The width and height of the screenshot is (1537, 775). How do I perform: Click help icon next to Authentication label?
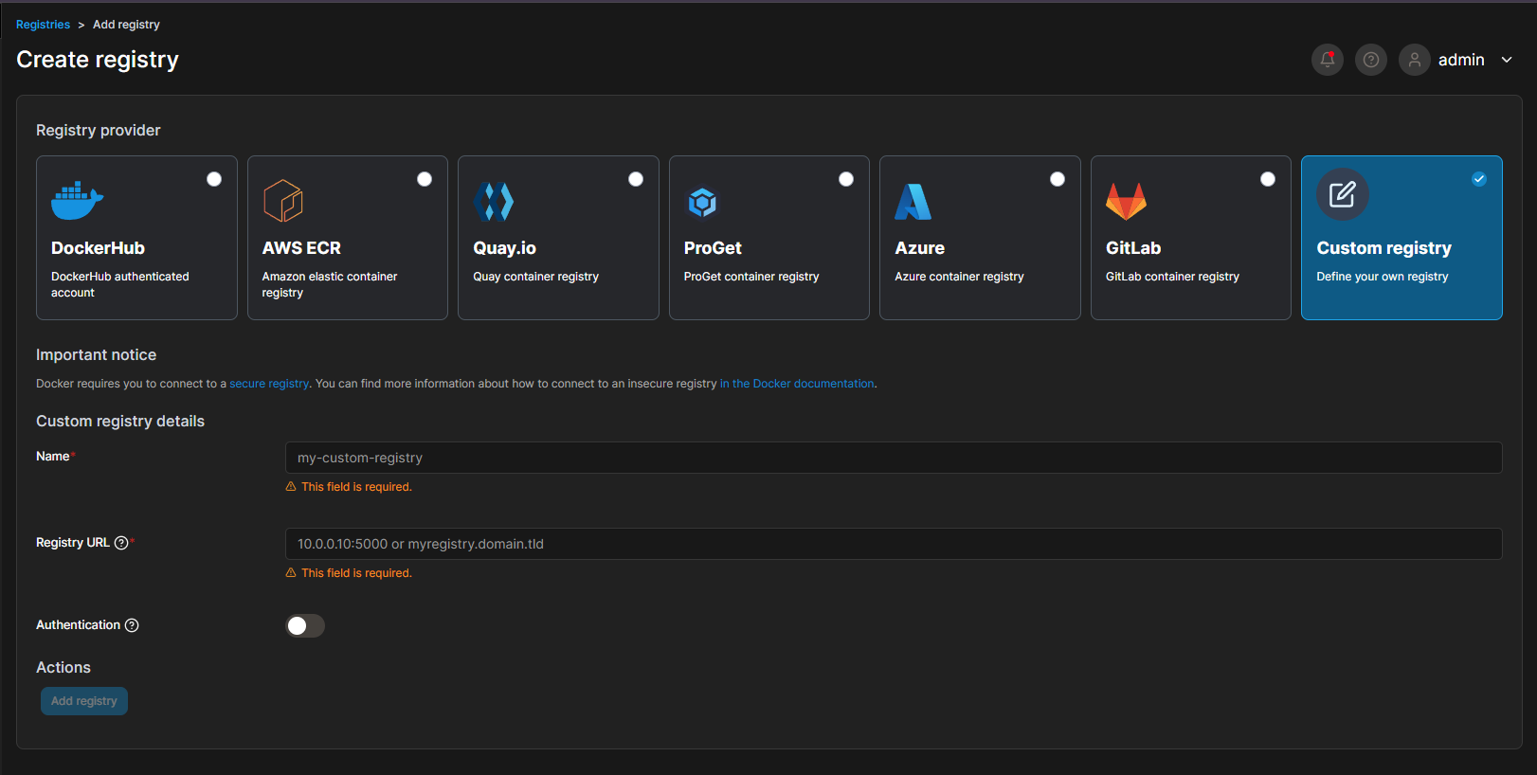coord(132,625)
